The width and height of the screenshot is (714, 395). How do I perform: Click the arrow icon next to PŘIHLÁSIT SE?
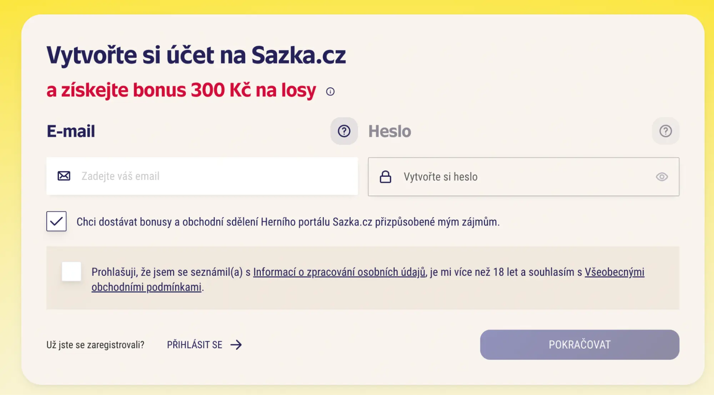point(236,345)
